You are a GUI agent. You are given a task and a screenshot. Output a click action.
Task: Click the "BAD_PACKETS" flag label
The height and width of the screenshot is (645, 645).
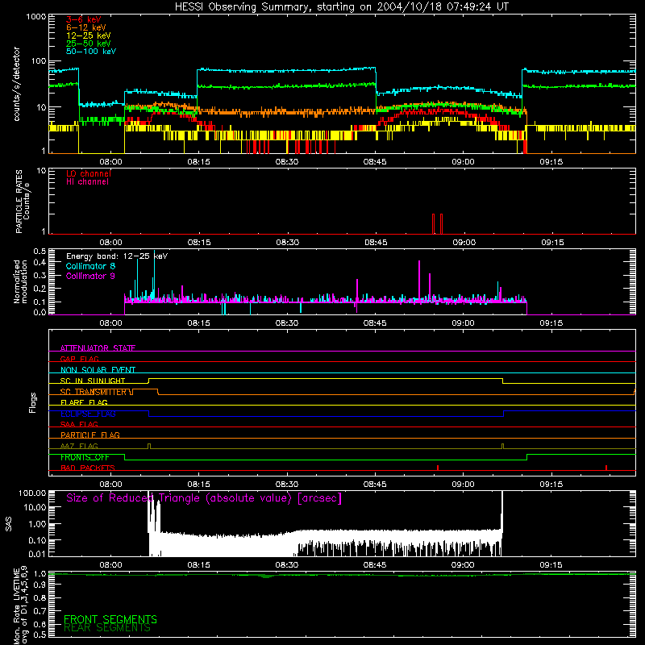(x=88, y=468)
